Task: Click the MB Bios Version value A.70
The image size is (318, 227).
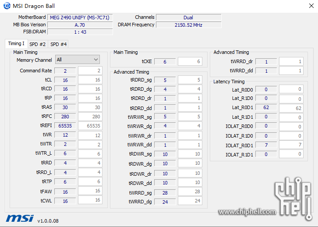Action: click(x=80, y=25)
